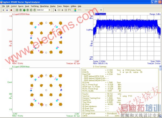Open the Edit menu
The width and height of the screenshot is (162, 118).
[x=8, y=6]
